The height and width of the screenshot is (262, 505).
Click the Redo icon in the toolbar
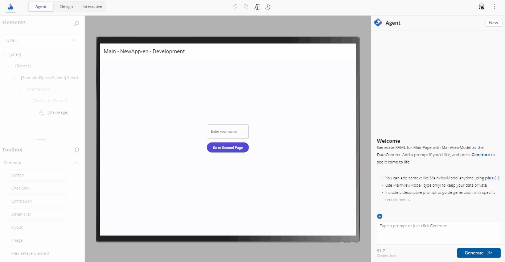tap(246, 7)
